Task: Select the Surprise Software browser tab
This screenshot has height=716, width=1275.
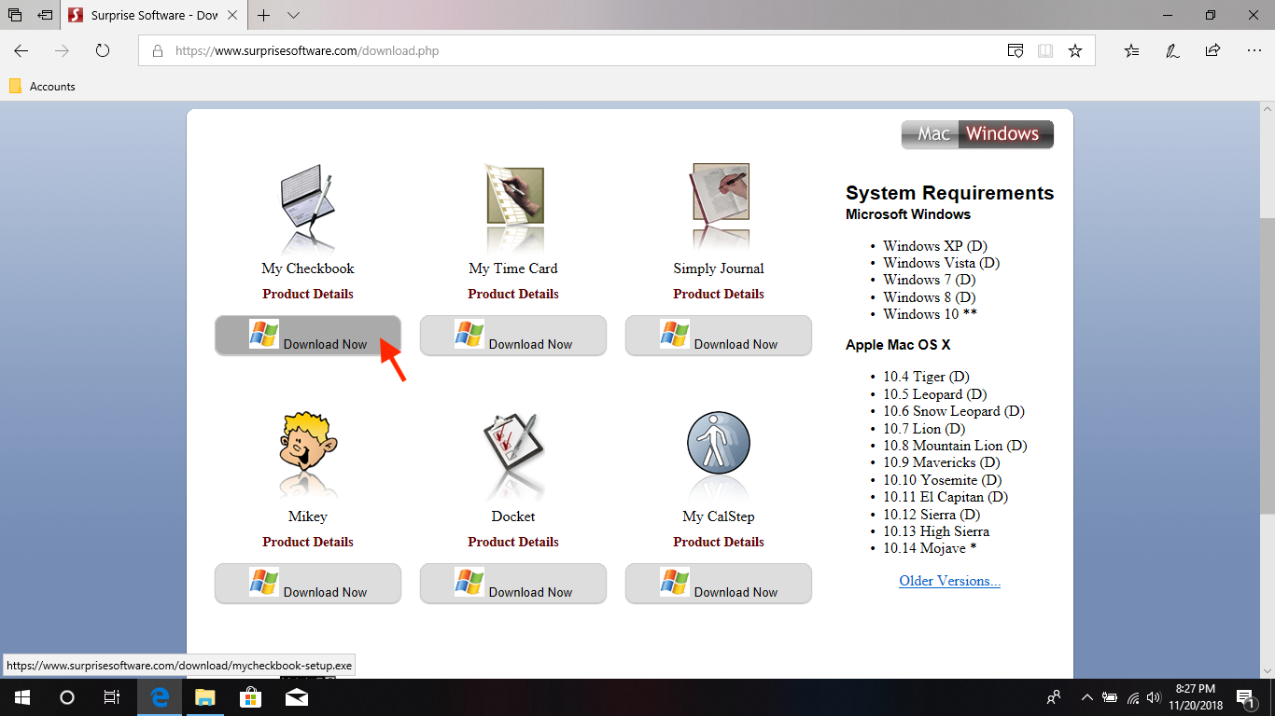Action: (154, 16)
